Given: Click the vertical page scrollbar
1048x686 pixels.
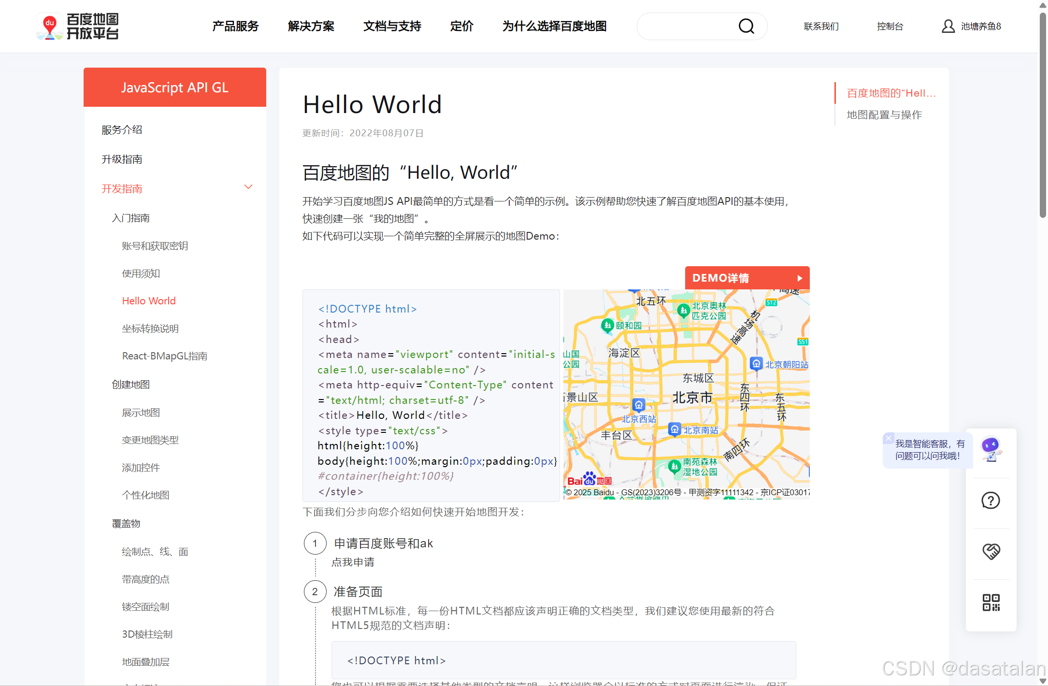Looking at the screenshot, I should coord(1043,116).
